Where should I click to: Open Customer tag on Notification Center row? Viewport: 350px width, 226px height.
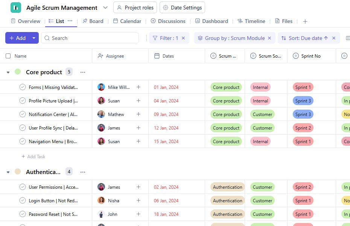(x=262, y=115)
